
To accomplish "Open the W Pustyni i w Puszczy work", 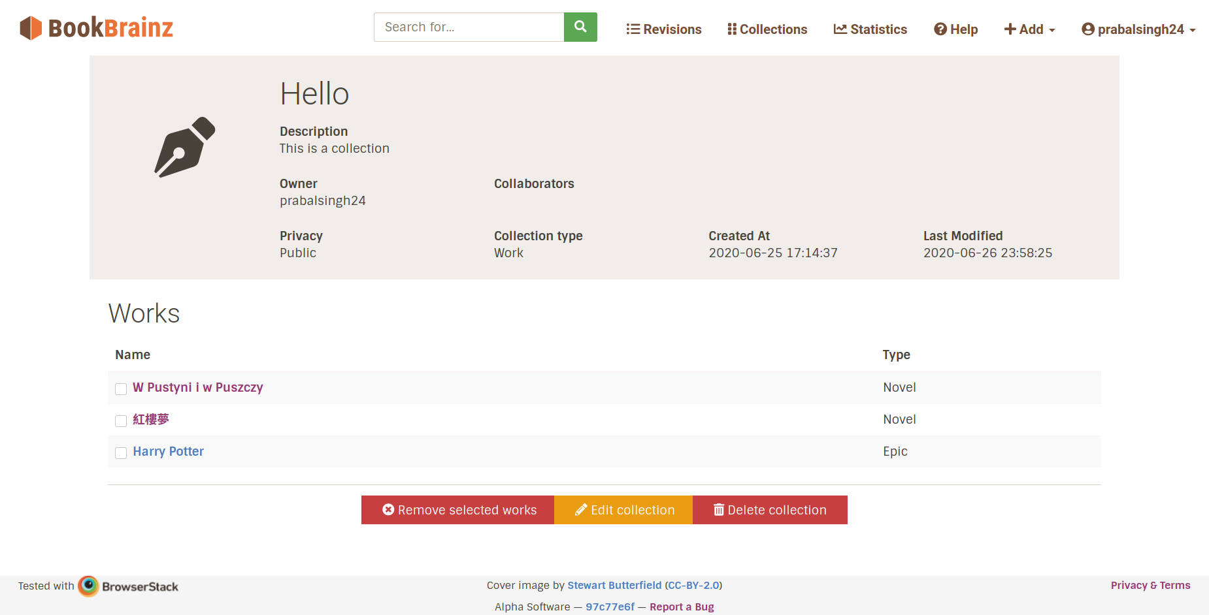I will (x=198, y=387).
